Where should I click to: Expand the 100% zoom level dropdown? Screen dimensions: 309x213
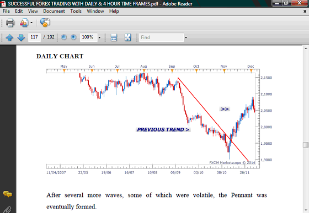coord(99,37)
